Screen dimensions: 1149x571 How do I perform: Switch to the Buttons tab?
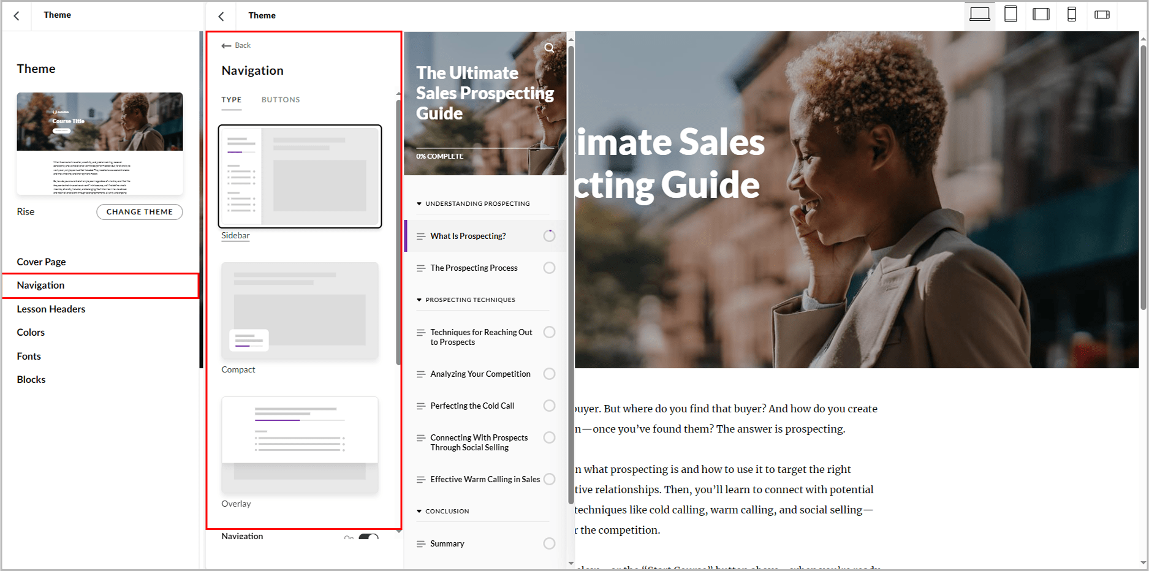pyautogui.click(x=281, y=99)
